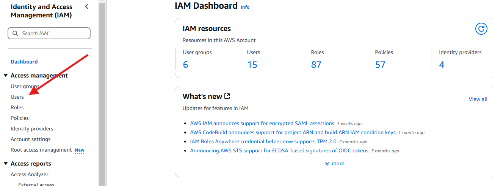Click the more chevron icon

click(x=327, y=164)
